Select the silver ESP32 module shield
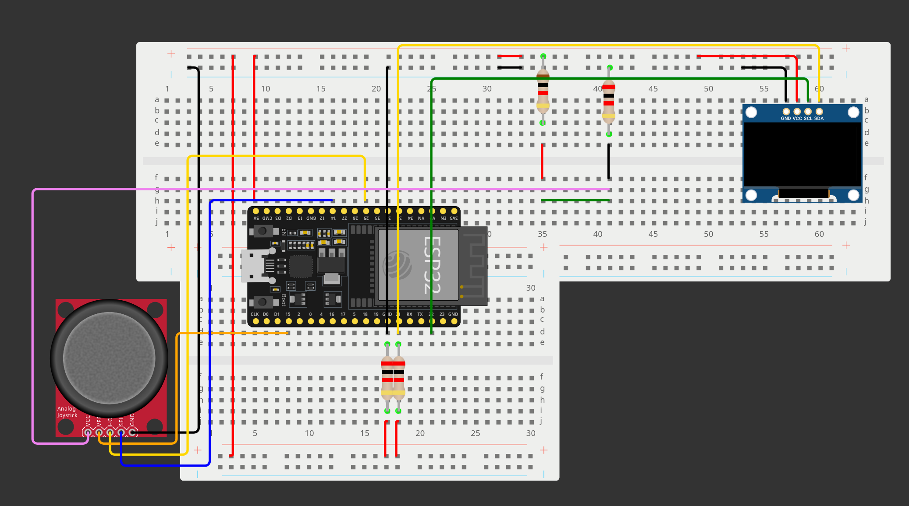Image resolution: width=909 pixels, height=506 pixels. click(418, 265)
